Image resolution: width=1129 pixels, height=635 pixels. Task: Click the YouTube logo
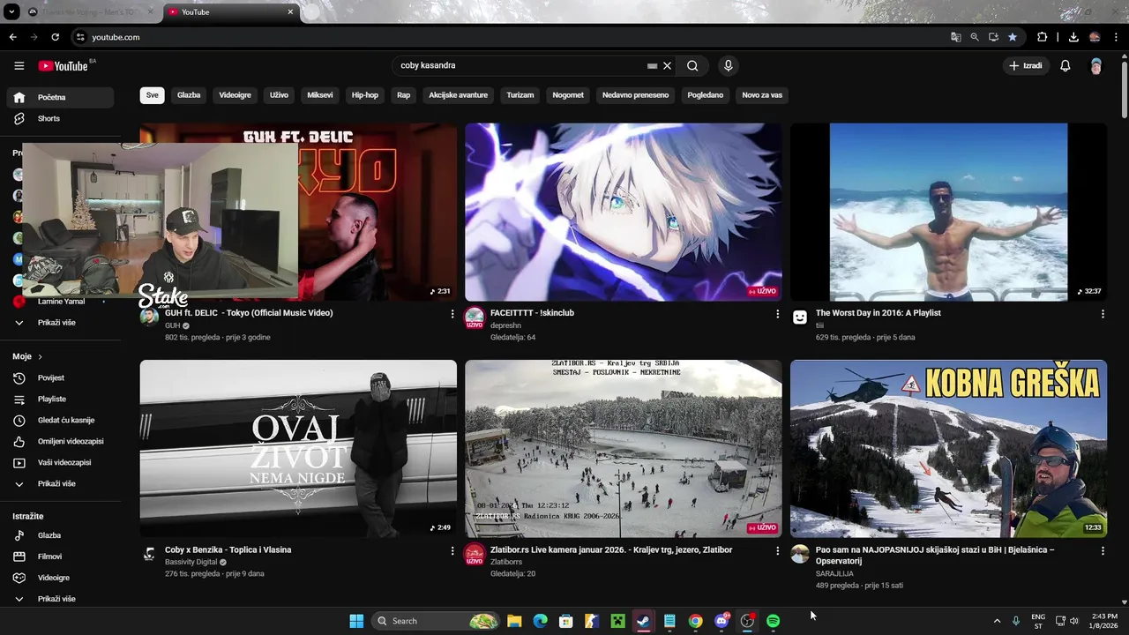pos(64,65)
